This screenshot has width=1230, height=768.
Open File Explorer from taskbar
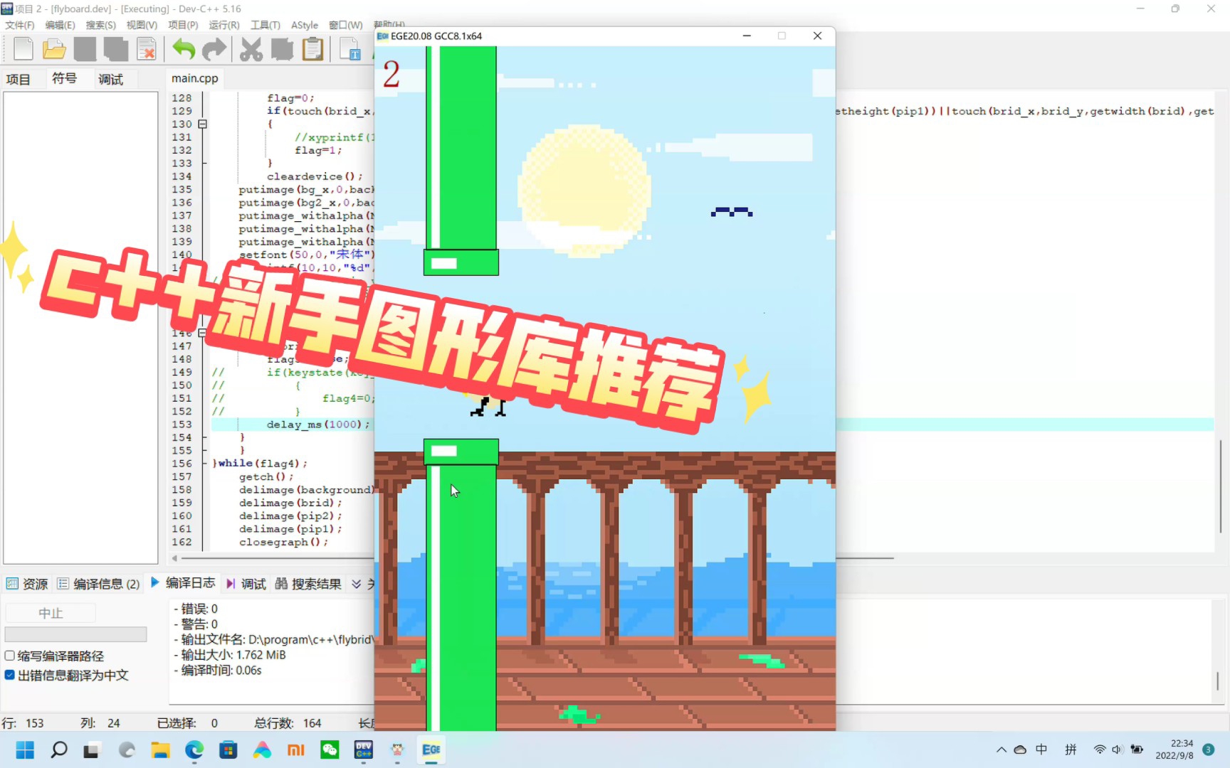(160, 750)
